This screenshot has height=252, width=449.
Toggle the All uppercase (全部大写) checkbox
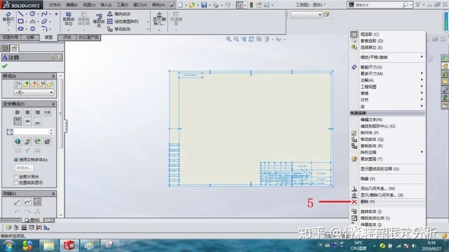coord(16,177)
